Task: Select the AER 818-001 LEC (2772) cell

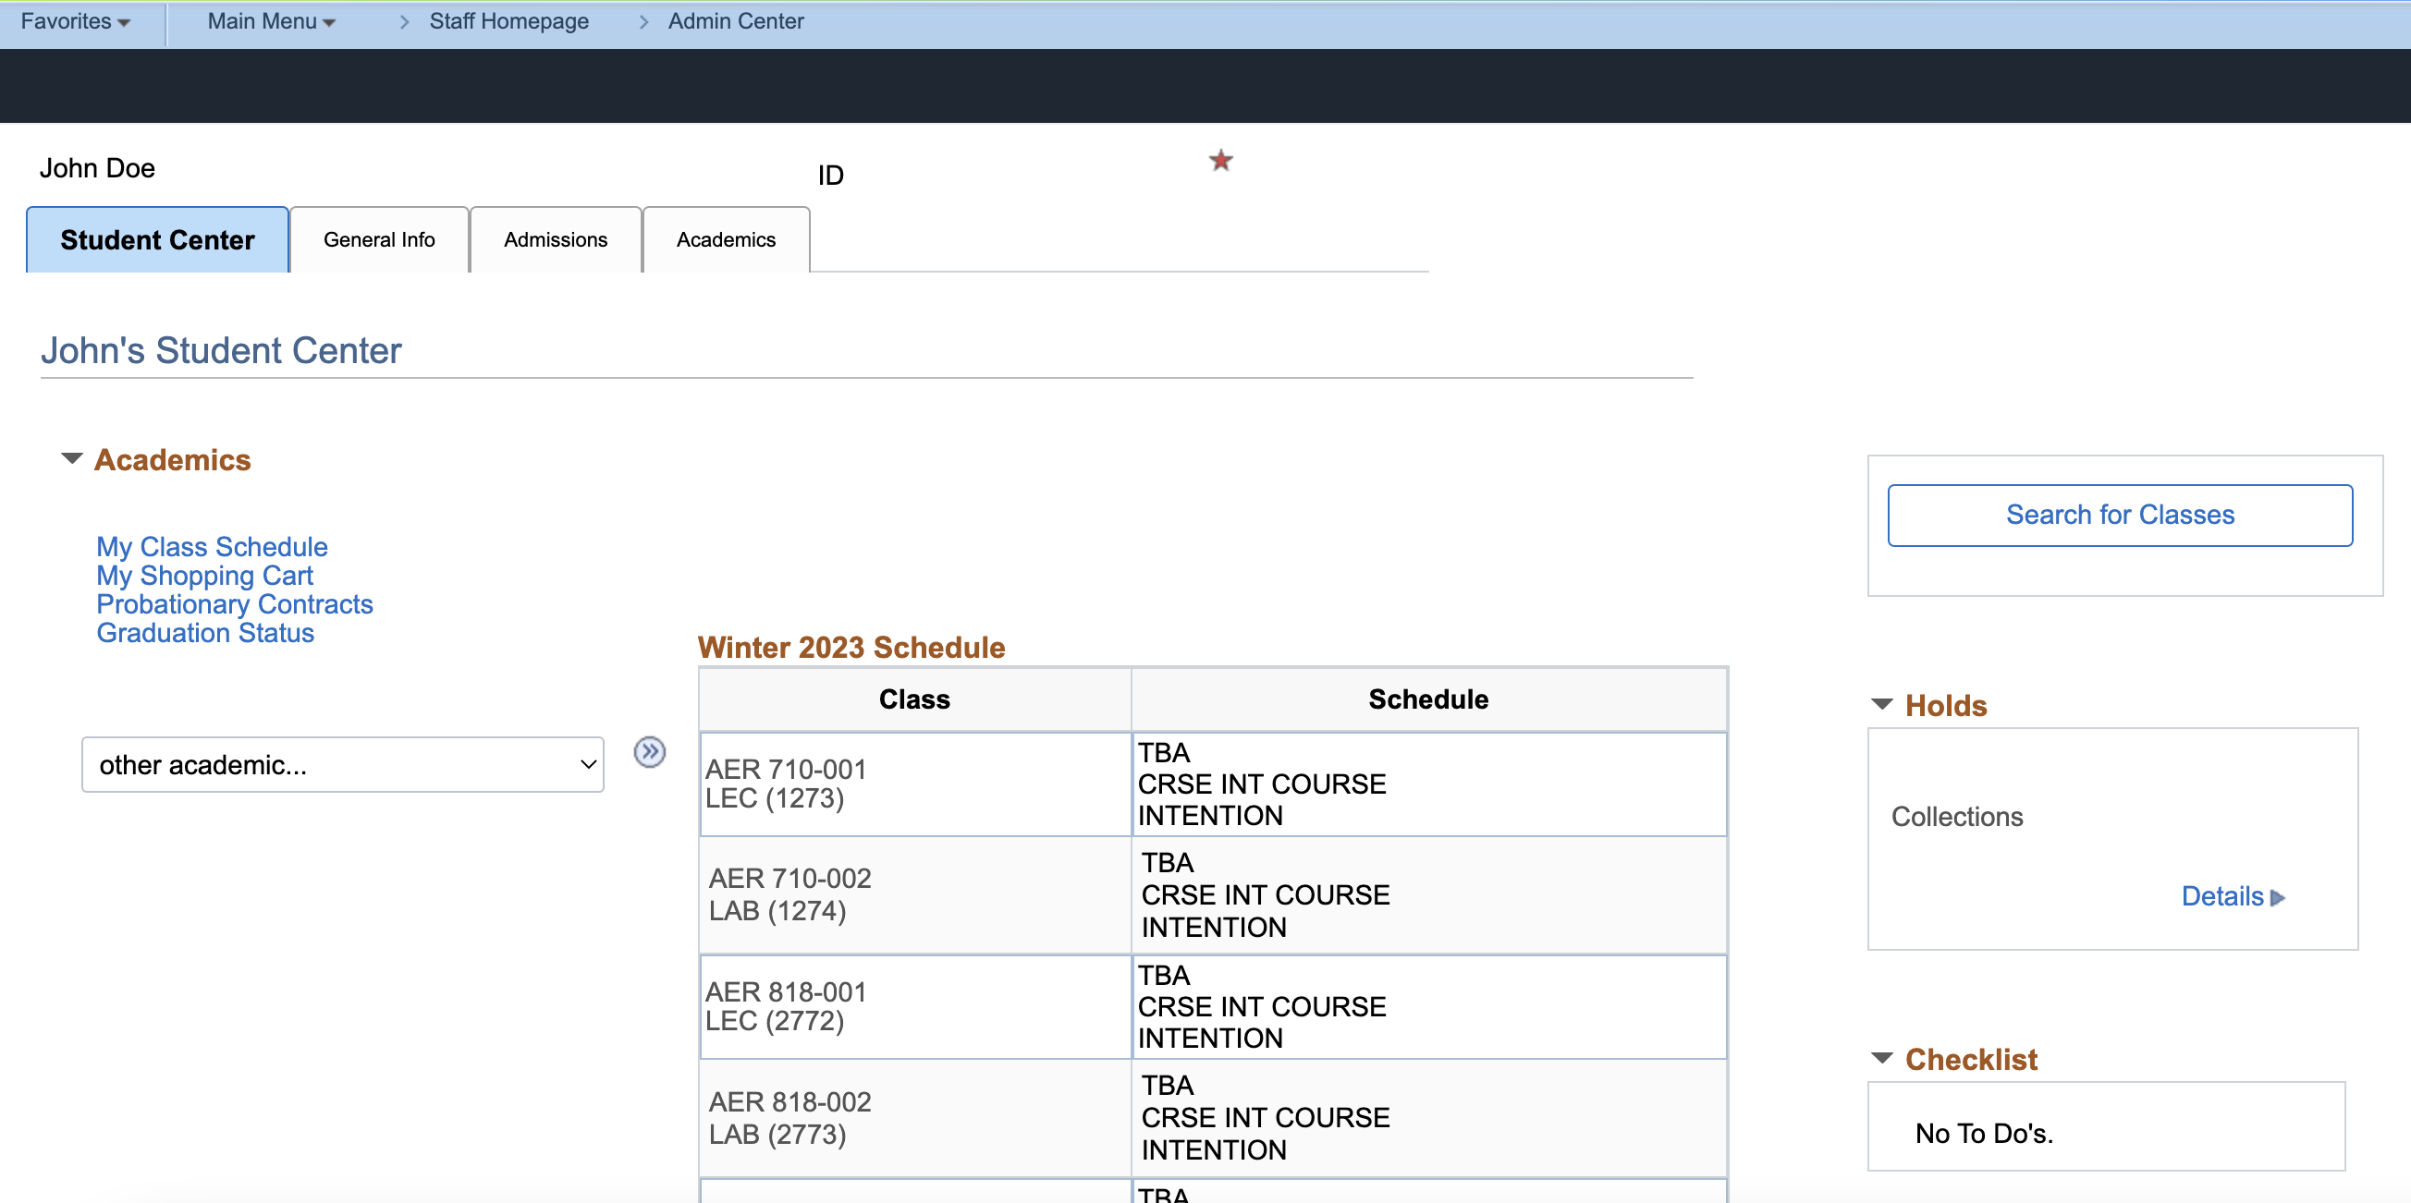Action: [915, 1006]
